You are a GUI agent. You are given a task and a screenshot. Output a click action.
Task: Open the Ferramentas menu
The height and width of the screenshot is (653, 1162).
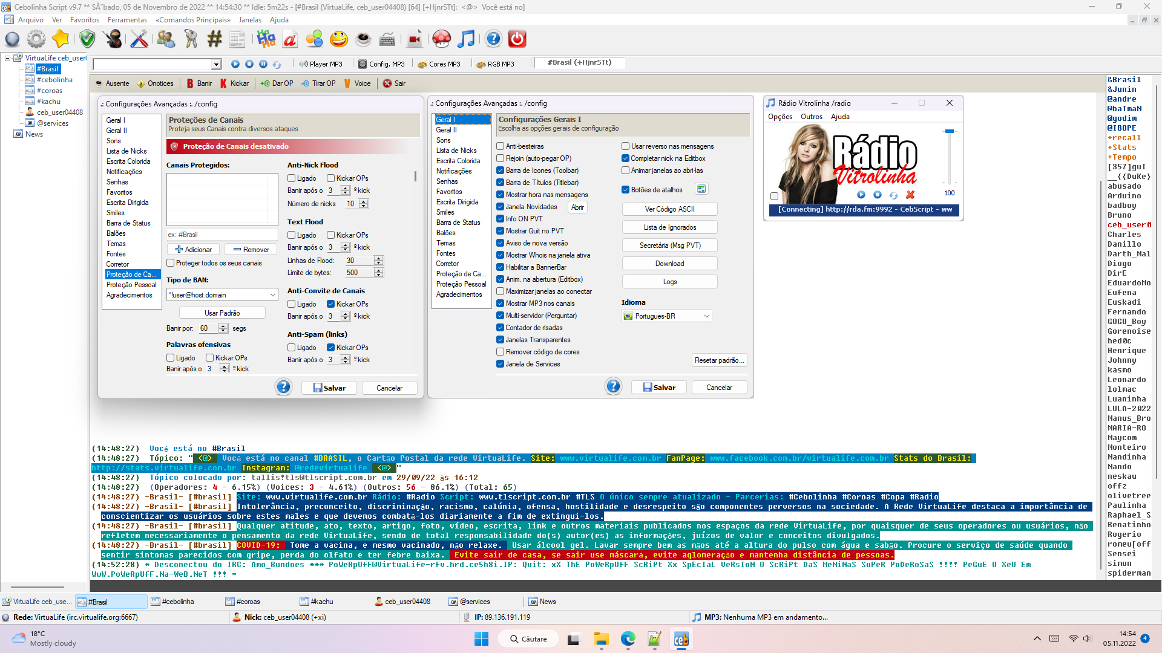(127, 20)
